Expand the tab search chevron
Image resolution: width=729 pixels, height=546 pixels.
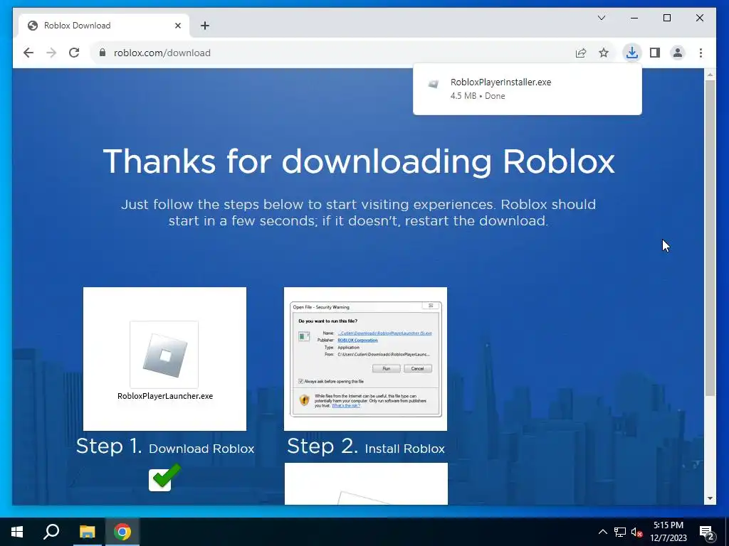pos(601,18)
